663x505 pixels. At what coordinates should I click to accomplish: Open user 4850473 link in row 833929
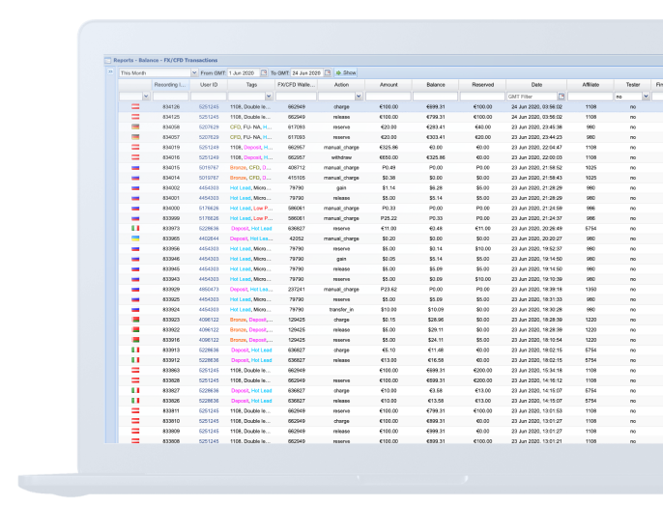pos(209,290)
